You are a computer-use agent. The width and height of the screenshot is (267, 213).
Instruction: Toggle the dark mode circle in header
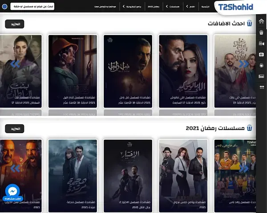click(4, 7)
